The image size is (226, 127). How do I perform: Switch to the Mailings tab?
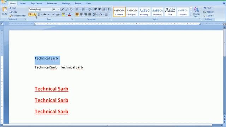click(66, 3)
